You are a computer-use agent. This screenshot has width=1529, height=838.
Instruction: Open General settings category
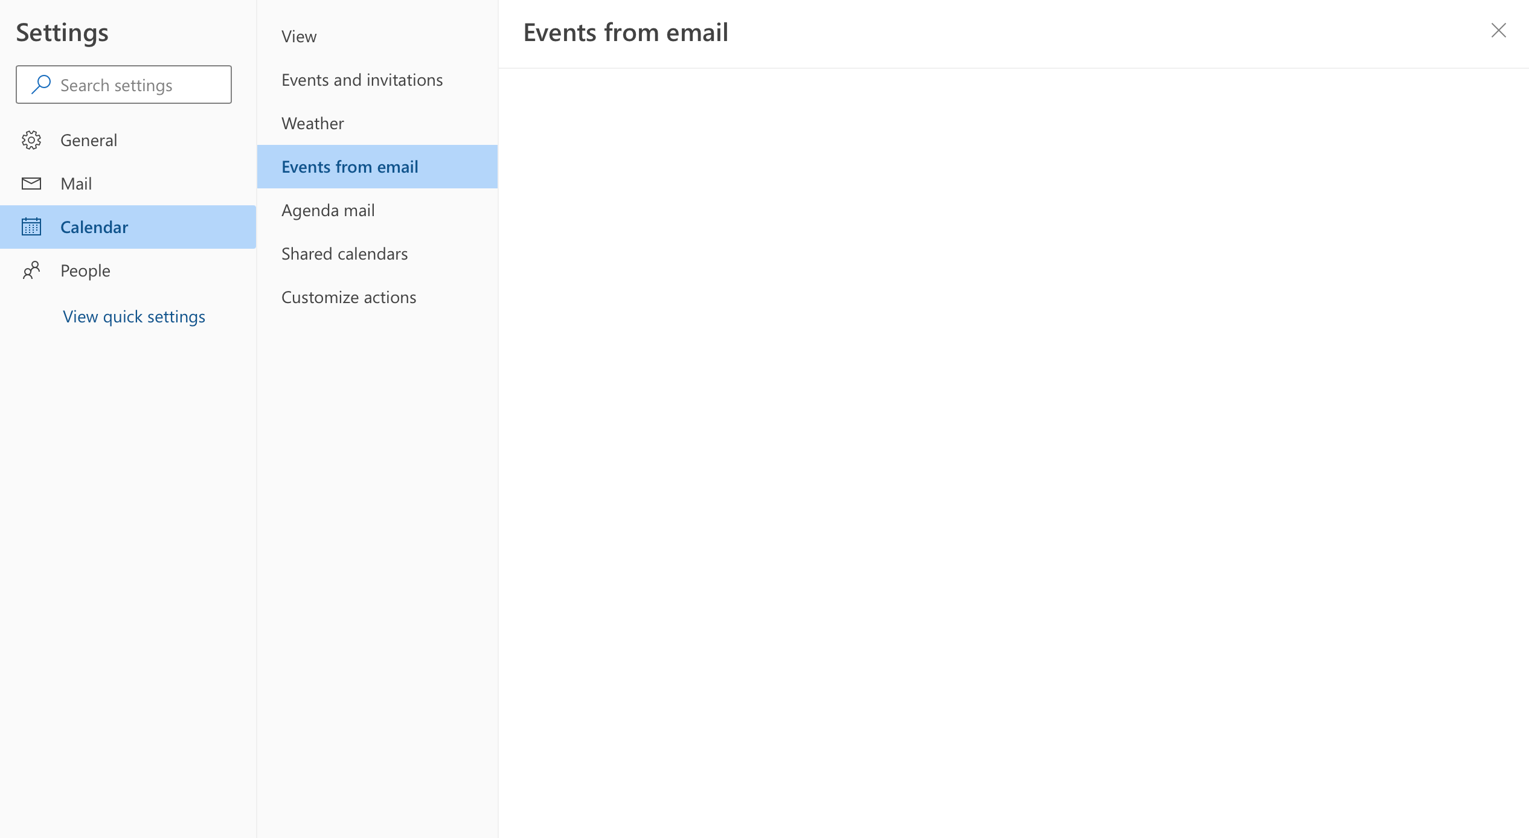coord(128,140)
